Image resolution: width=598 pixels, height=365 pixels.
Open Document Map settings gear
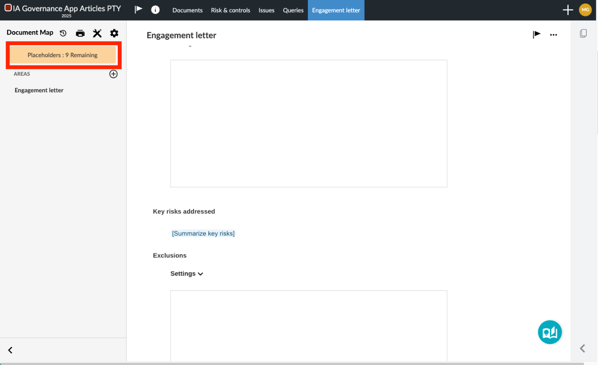[114, 33]
